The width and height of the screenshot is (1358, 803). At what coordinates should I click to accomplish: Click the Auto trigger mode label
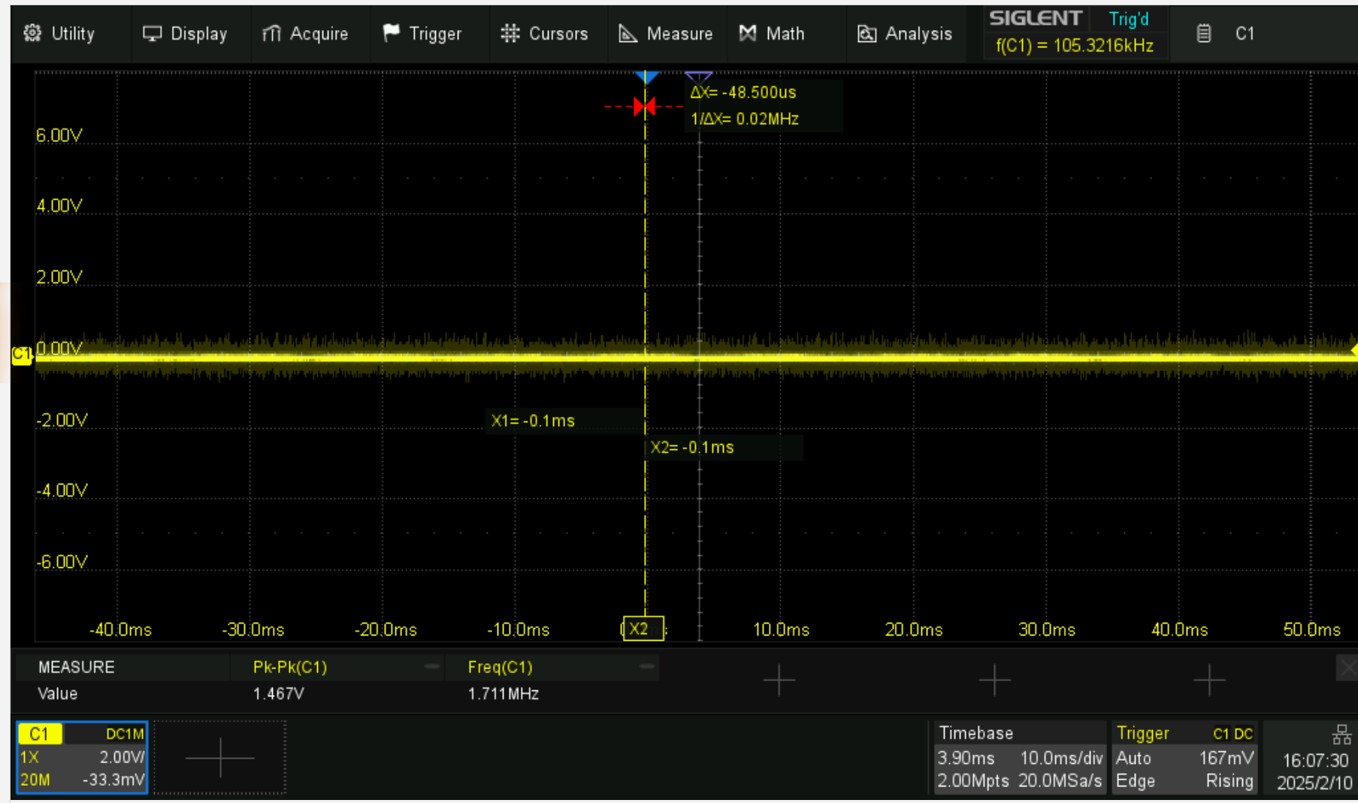1133,758
